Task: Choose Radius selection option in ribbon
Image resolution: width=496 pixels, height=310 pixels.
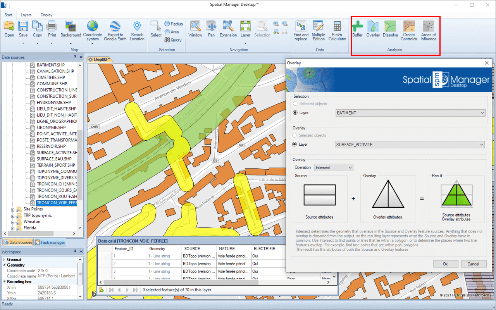Action: (x=173, y=24)
